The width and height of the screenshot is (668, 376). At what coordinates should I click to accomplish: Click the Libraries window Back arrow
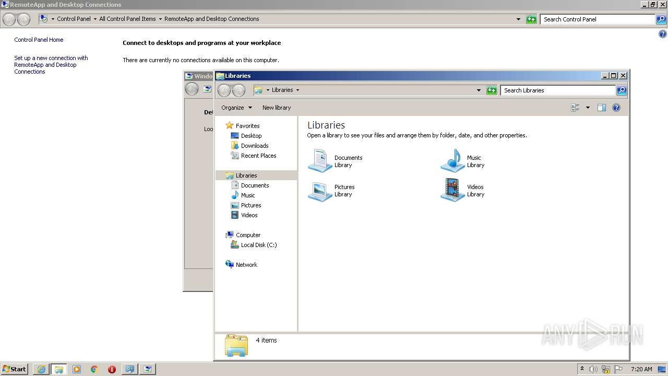pyautogui.click(x=224, y=90)
